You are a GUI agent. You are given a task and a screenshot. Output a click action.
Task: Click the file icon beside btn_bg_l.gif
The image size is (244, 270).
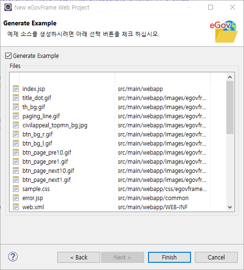[16, 143]
